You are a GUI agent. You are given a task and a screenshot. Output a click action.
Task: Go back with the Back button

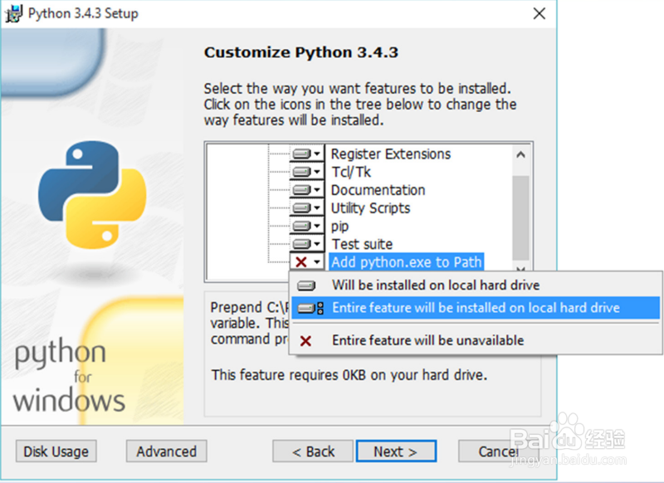point(313,451)
